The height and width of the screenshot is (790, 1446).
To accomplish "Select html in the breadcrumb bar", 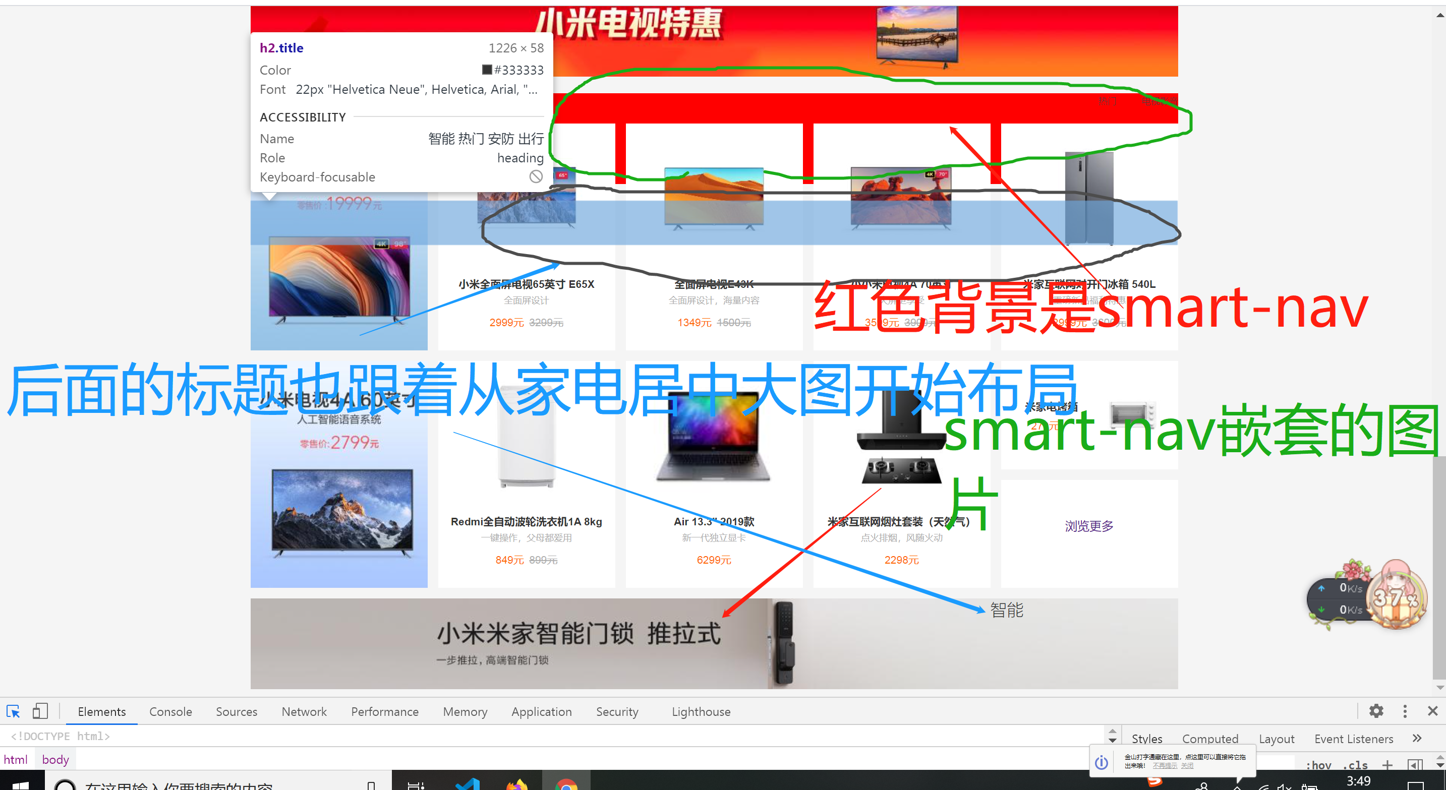I will 16,759.
